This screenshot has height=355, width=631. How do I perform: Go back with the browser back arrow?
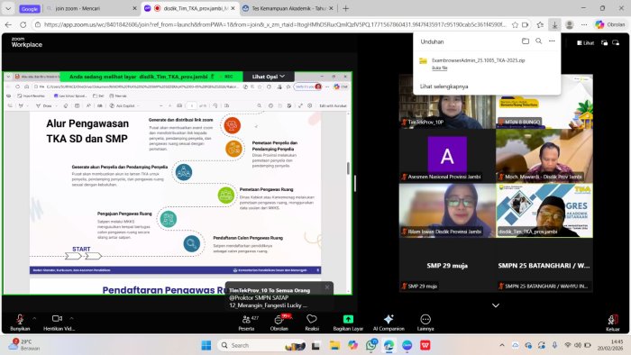click(x=8, y=25)
